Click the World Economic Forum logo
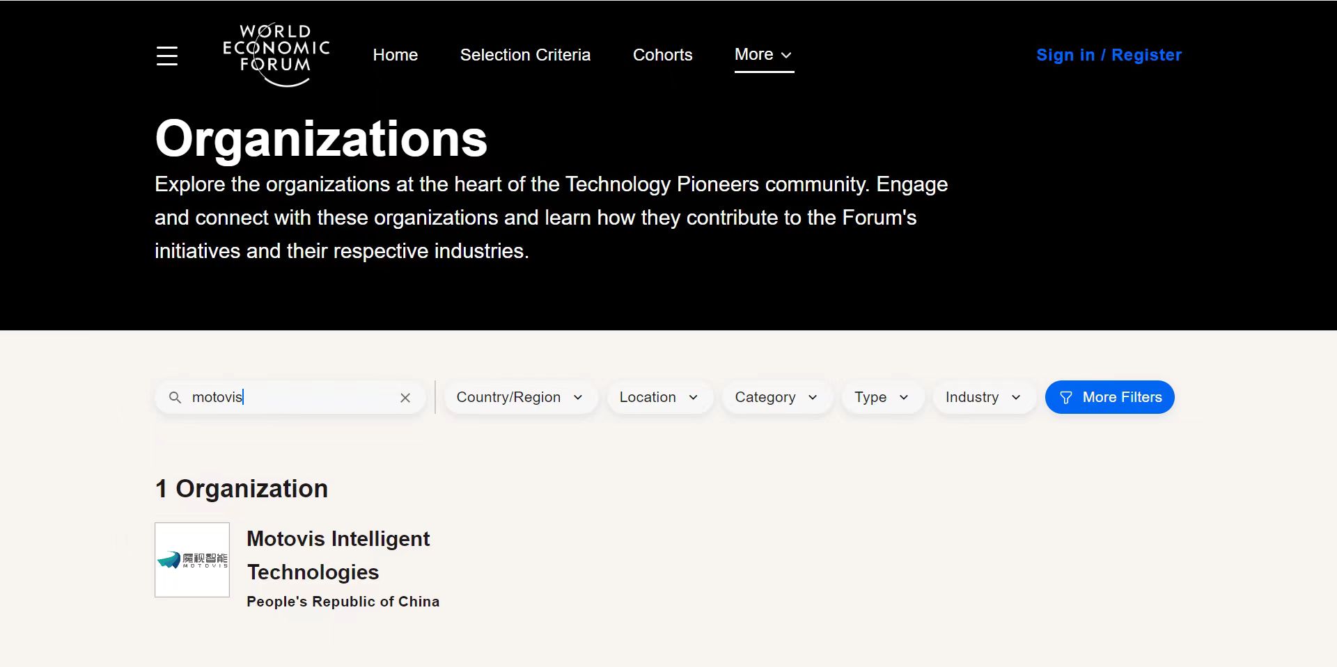The image size is (1337, 667). click(x=276, y=54)
